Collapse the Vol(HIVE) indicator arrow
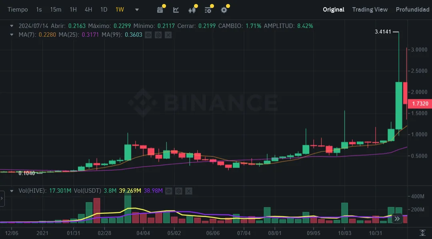Image resolution: width=432 pixels, height=239 pixels. point(12,191)
